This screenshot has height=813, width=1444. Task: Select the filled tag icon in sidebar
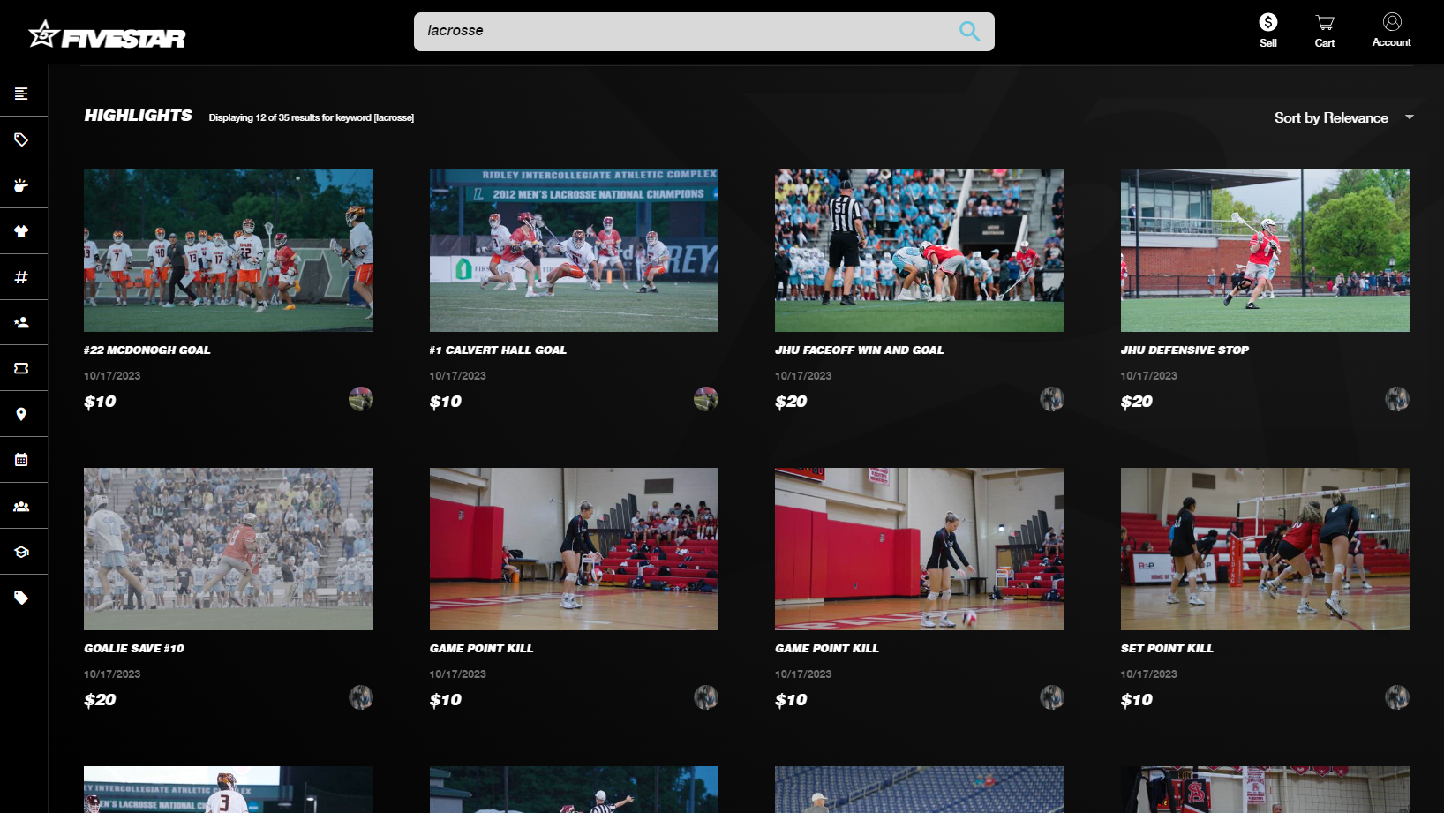point(21,598)
